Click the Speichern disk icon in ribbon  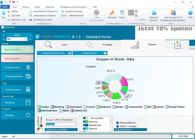click(9, 16)
